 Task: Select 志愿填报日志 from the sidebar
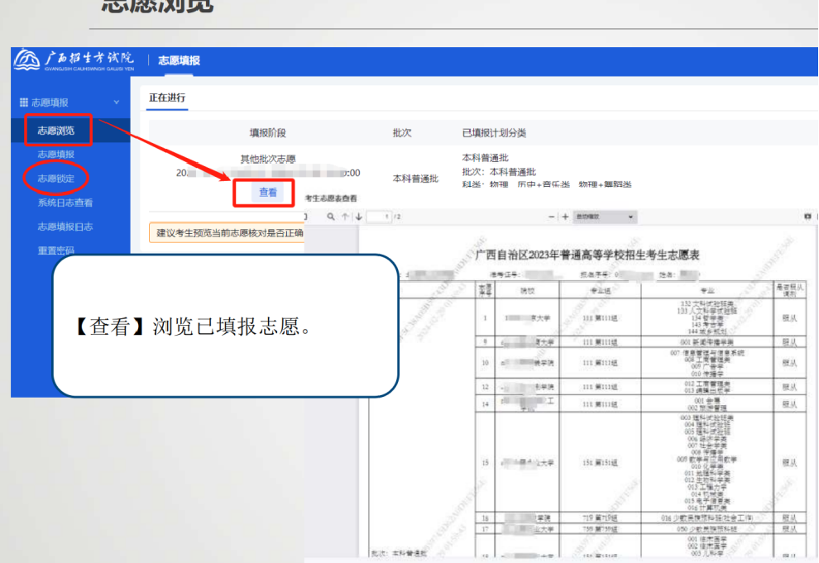[x=66, y=227]
